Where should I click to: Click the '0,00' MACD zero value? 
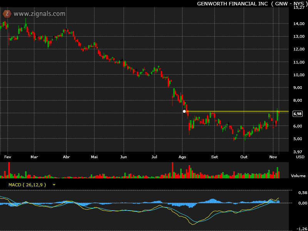(x=303, y=203)
